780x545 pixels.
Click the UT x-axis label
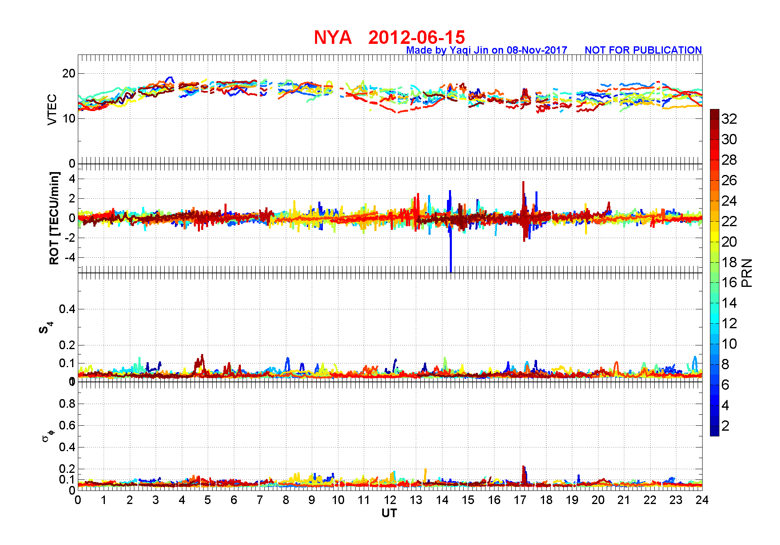389,513
